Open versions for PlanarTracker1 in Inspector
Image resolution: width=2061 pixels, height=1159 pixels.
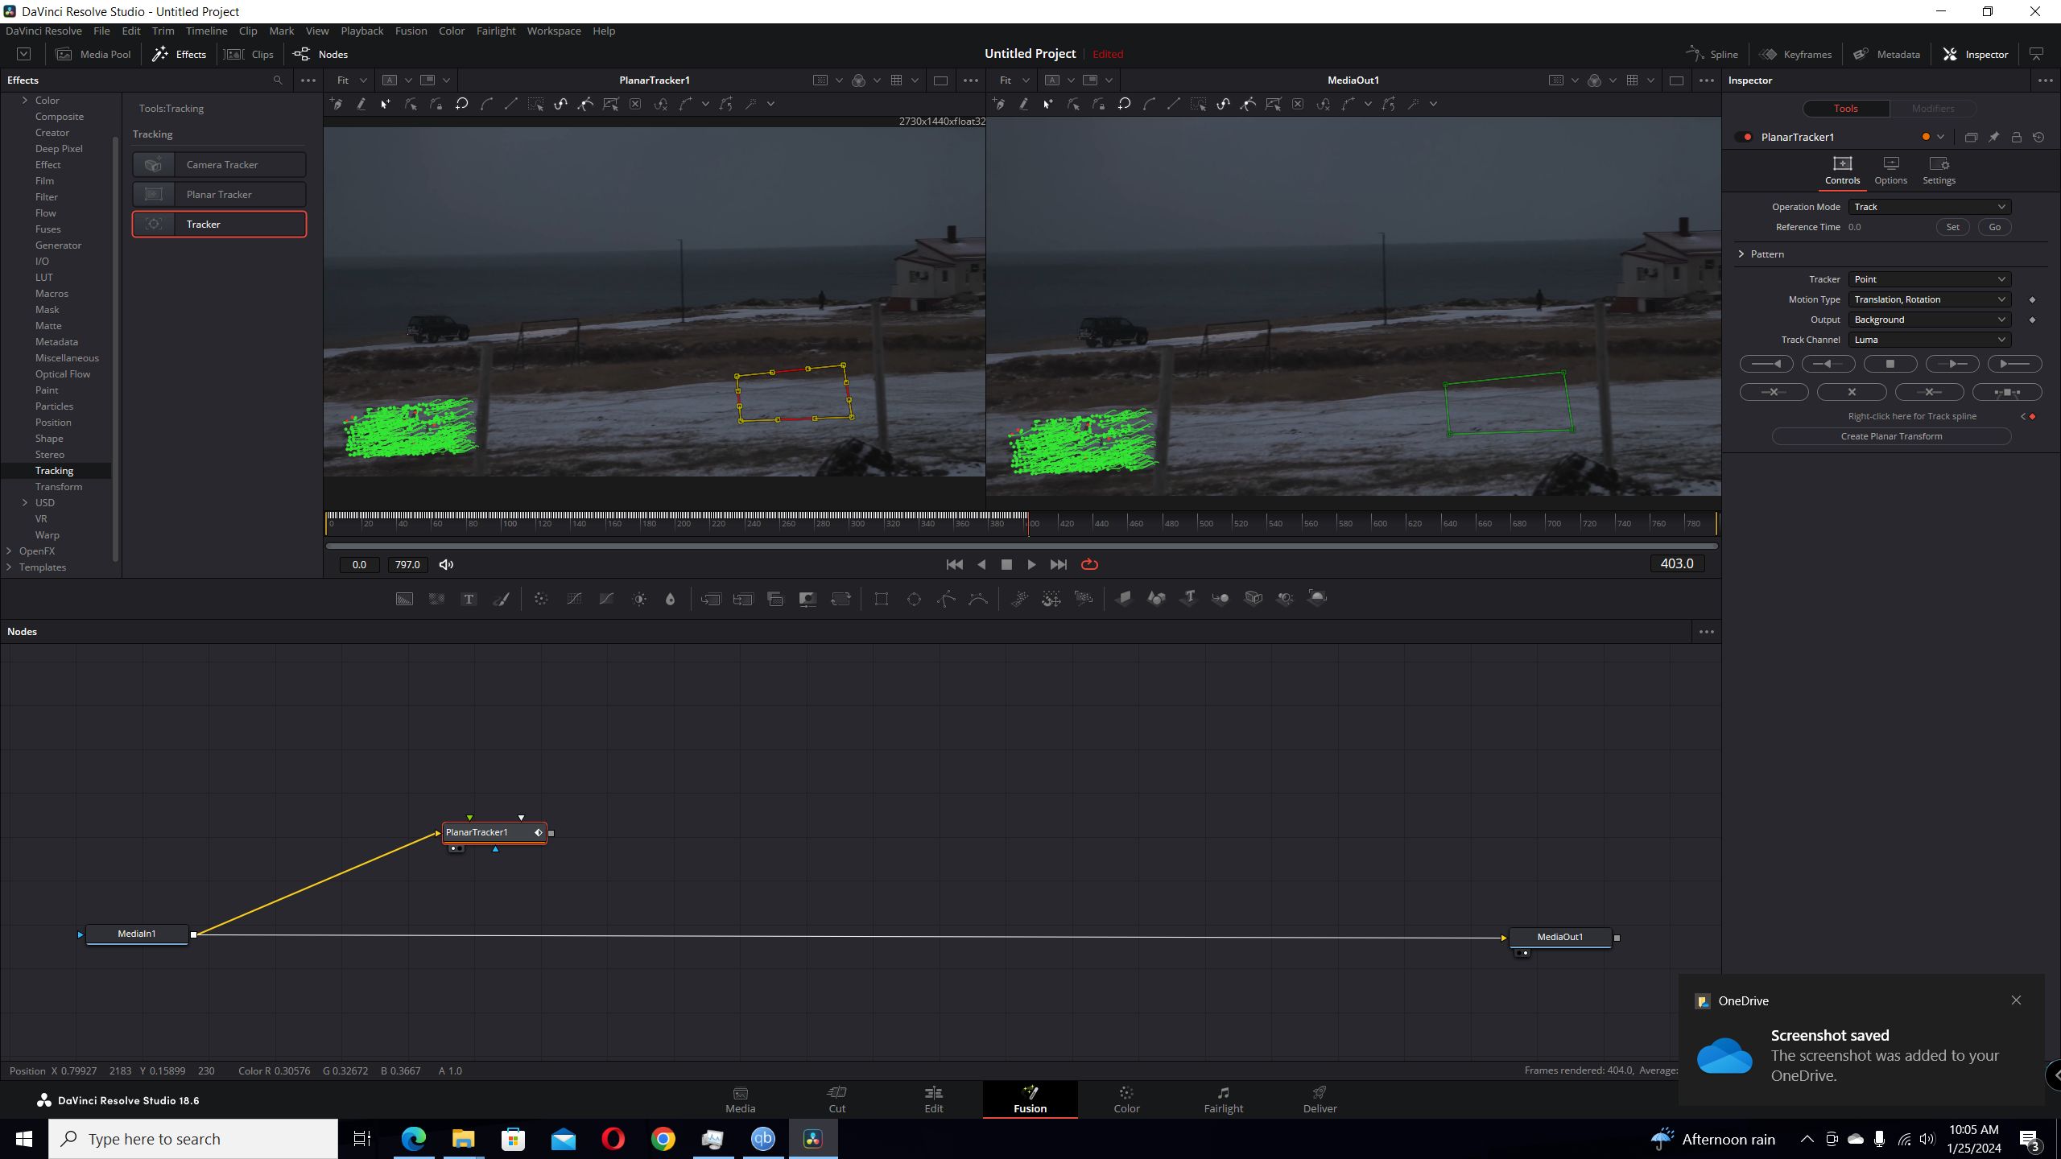tap(1971, 138)
